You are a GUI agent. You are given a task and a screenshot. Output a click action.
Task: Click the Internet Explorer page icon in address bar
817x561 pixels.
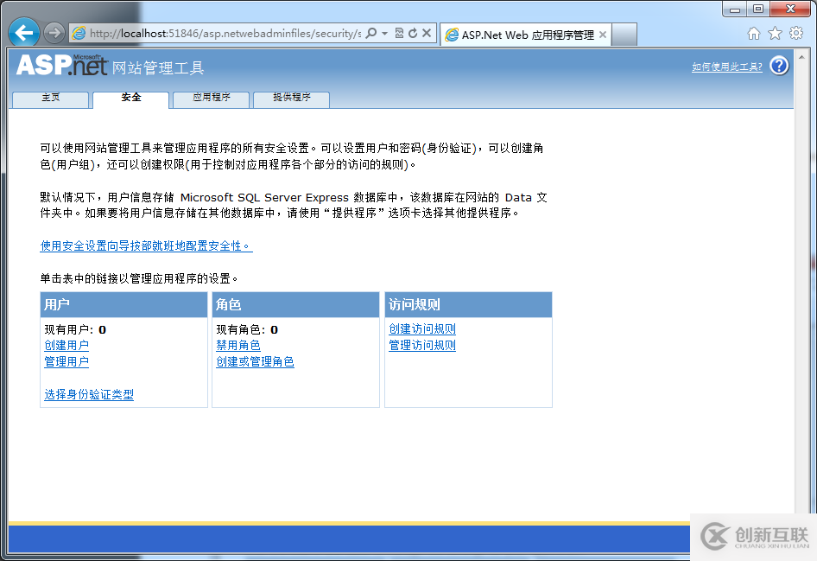[x=79, y=34]
